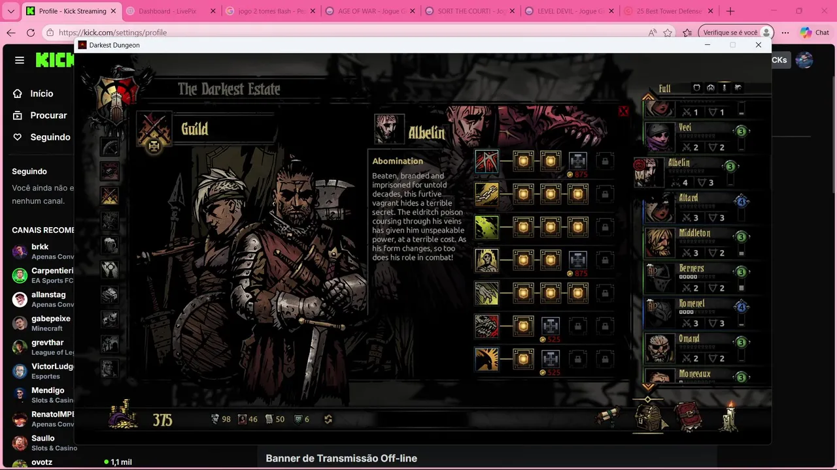Image resolution: width=837 pixels, height=470 pixels.
Task: Click Albelin's portrait beside his name
Action: [388, 129]
